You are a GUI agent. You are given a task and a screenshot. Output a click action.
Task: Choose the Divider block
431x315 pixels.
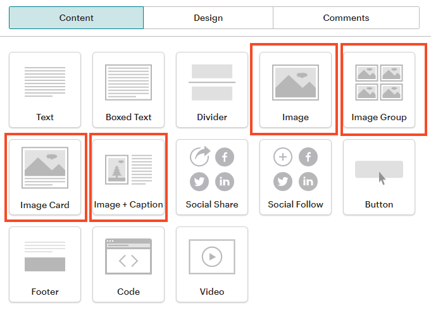[x=212, y=90]
